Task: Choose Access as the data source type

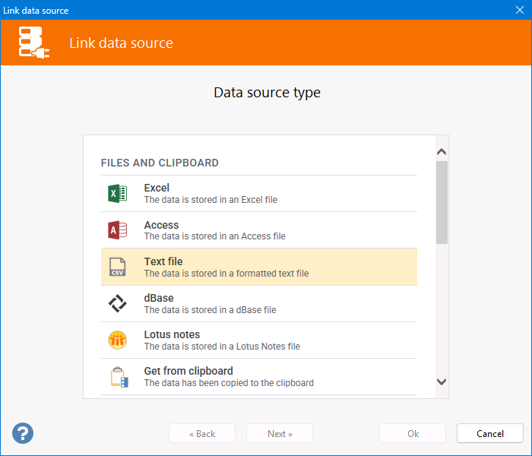Action: click(258, 230)
